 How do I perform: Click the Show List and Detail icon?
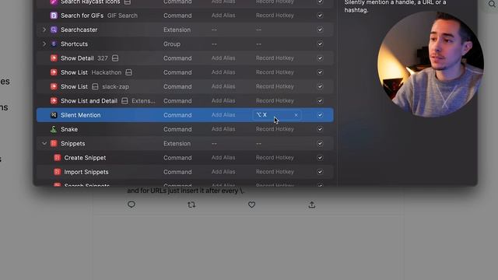[x=54, y=100]
